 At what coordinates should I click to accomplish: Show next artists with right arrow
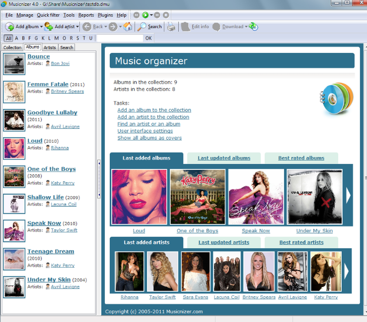pyautogui.click(x=347, y=271)
